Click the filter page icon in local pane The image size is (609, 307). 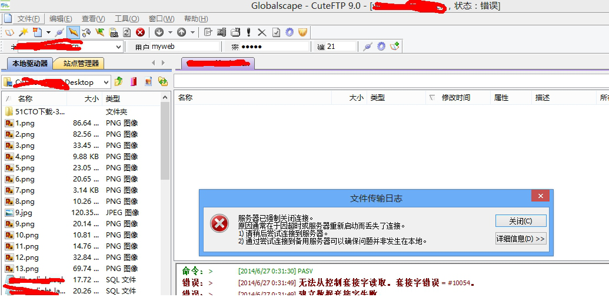148,81
